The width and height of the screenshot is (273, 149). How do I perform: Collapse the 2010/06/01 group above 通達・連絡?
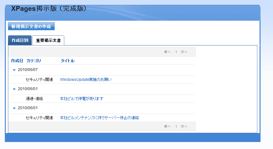14,89
